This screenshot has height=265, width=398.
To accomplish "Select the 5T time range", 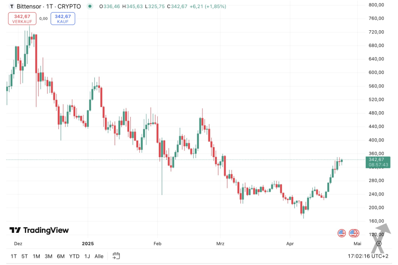I will (x=25, y=256).
